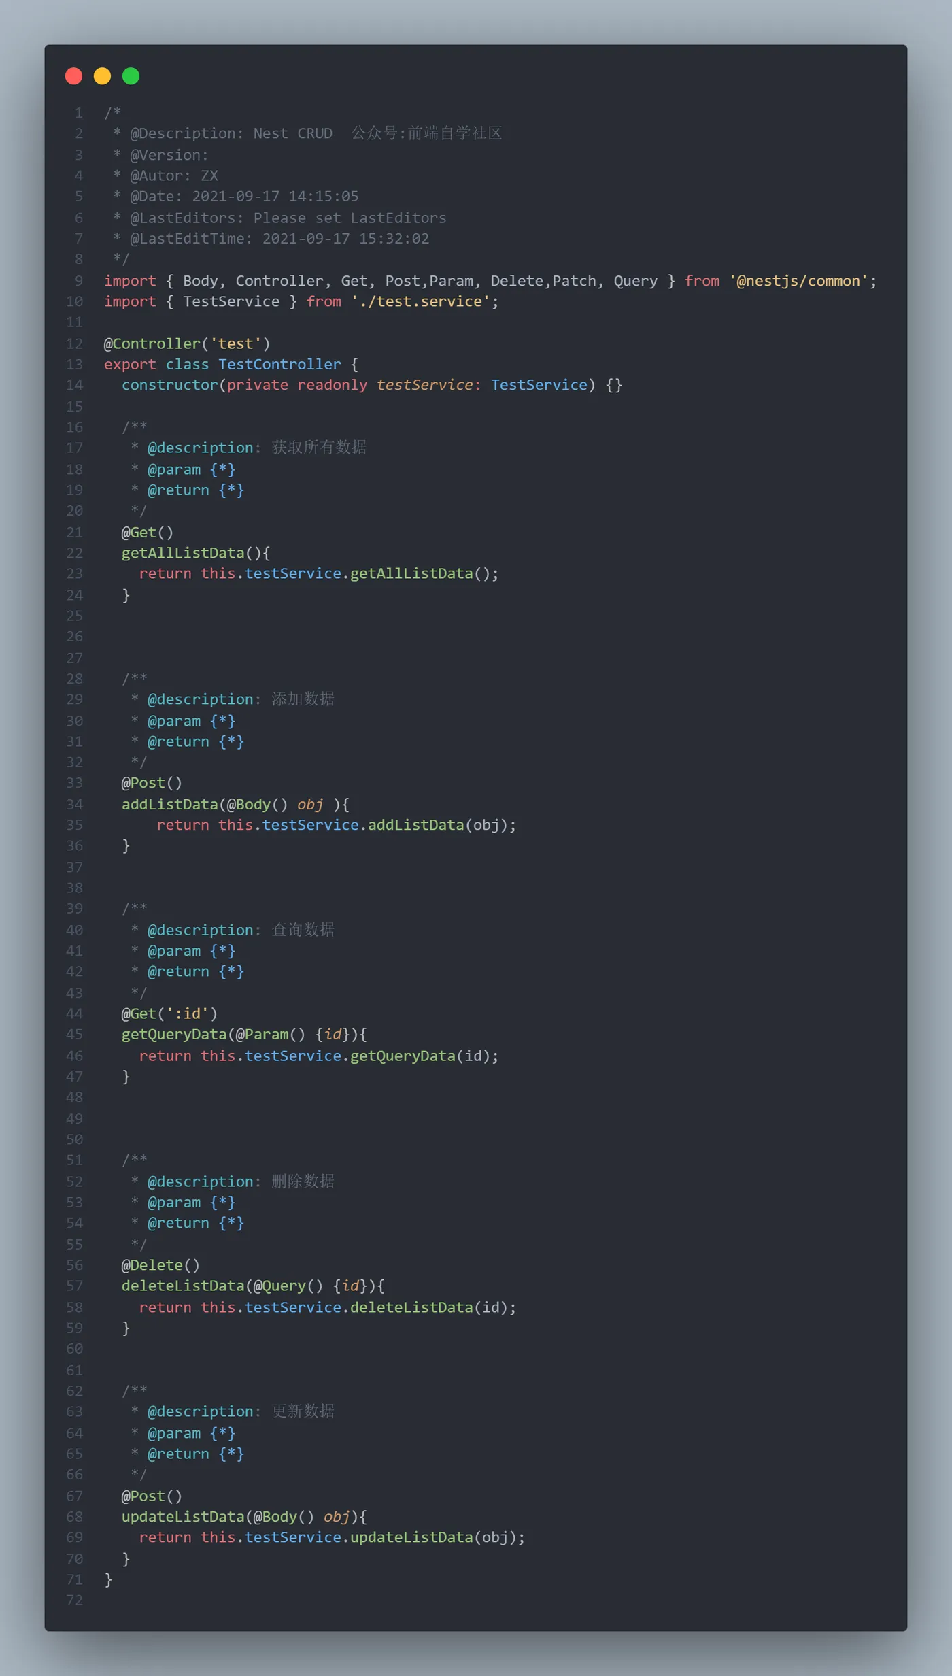Click the italic testService parameter in constructor
Screen dimensions: 952x1676
pyautogui.click(x=424, y=385)
